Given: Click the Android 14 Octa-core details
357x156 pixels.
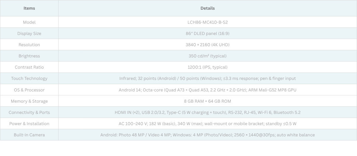Looking at the screenshot, I should tap(207, 90).
